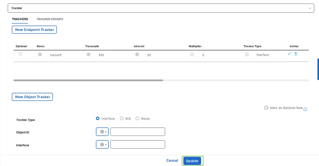Viewport: 319px width, 166px height.
Task: Delete tracker1 with the trash icon
Action: click(296, 54)
